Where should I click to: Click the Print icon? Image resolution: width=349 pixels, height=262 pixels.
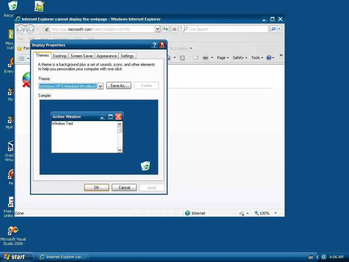coord(206,58)
